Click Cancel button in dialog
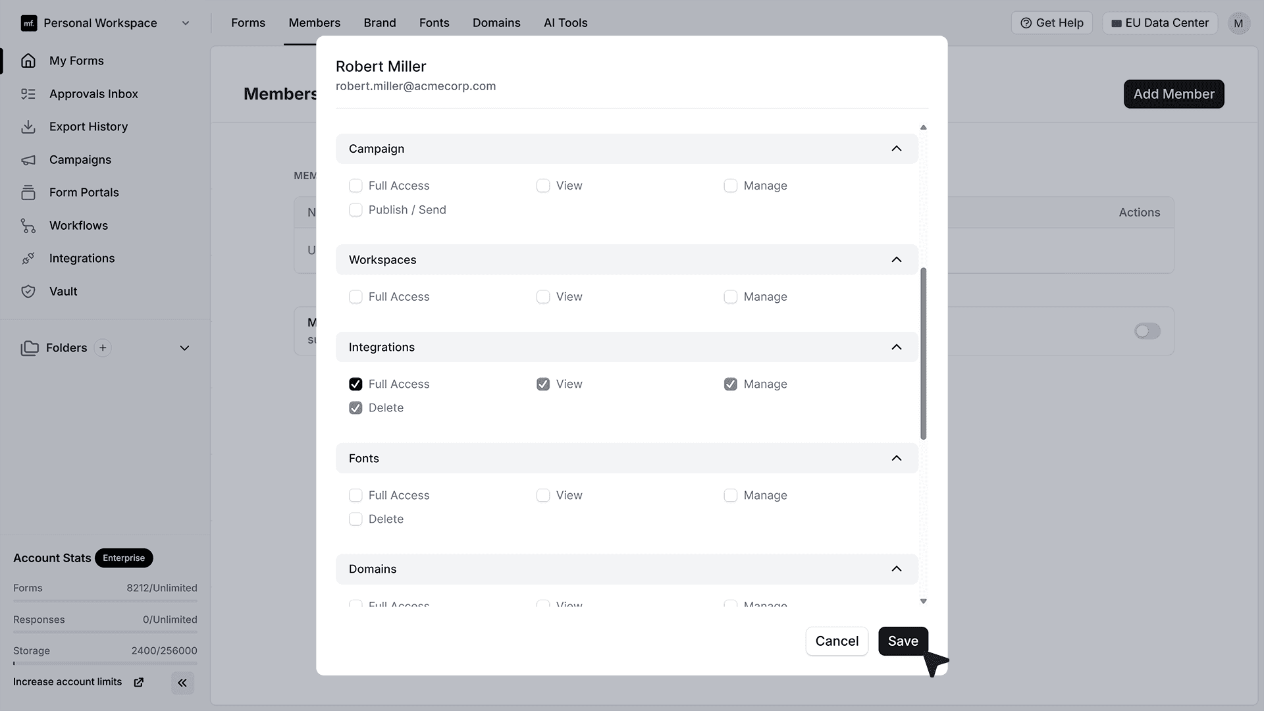The width and height of the screenshot is (1264, 711). point(837,641)
